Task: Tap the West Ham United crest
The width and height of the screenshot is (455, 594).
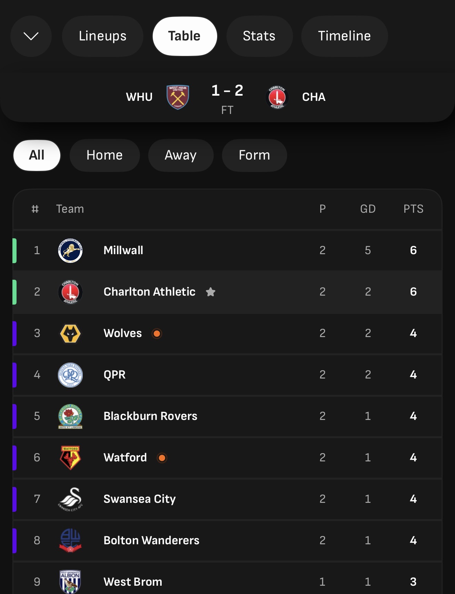Action: 178,97
